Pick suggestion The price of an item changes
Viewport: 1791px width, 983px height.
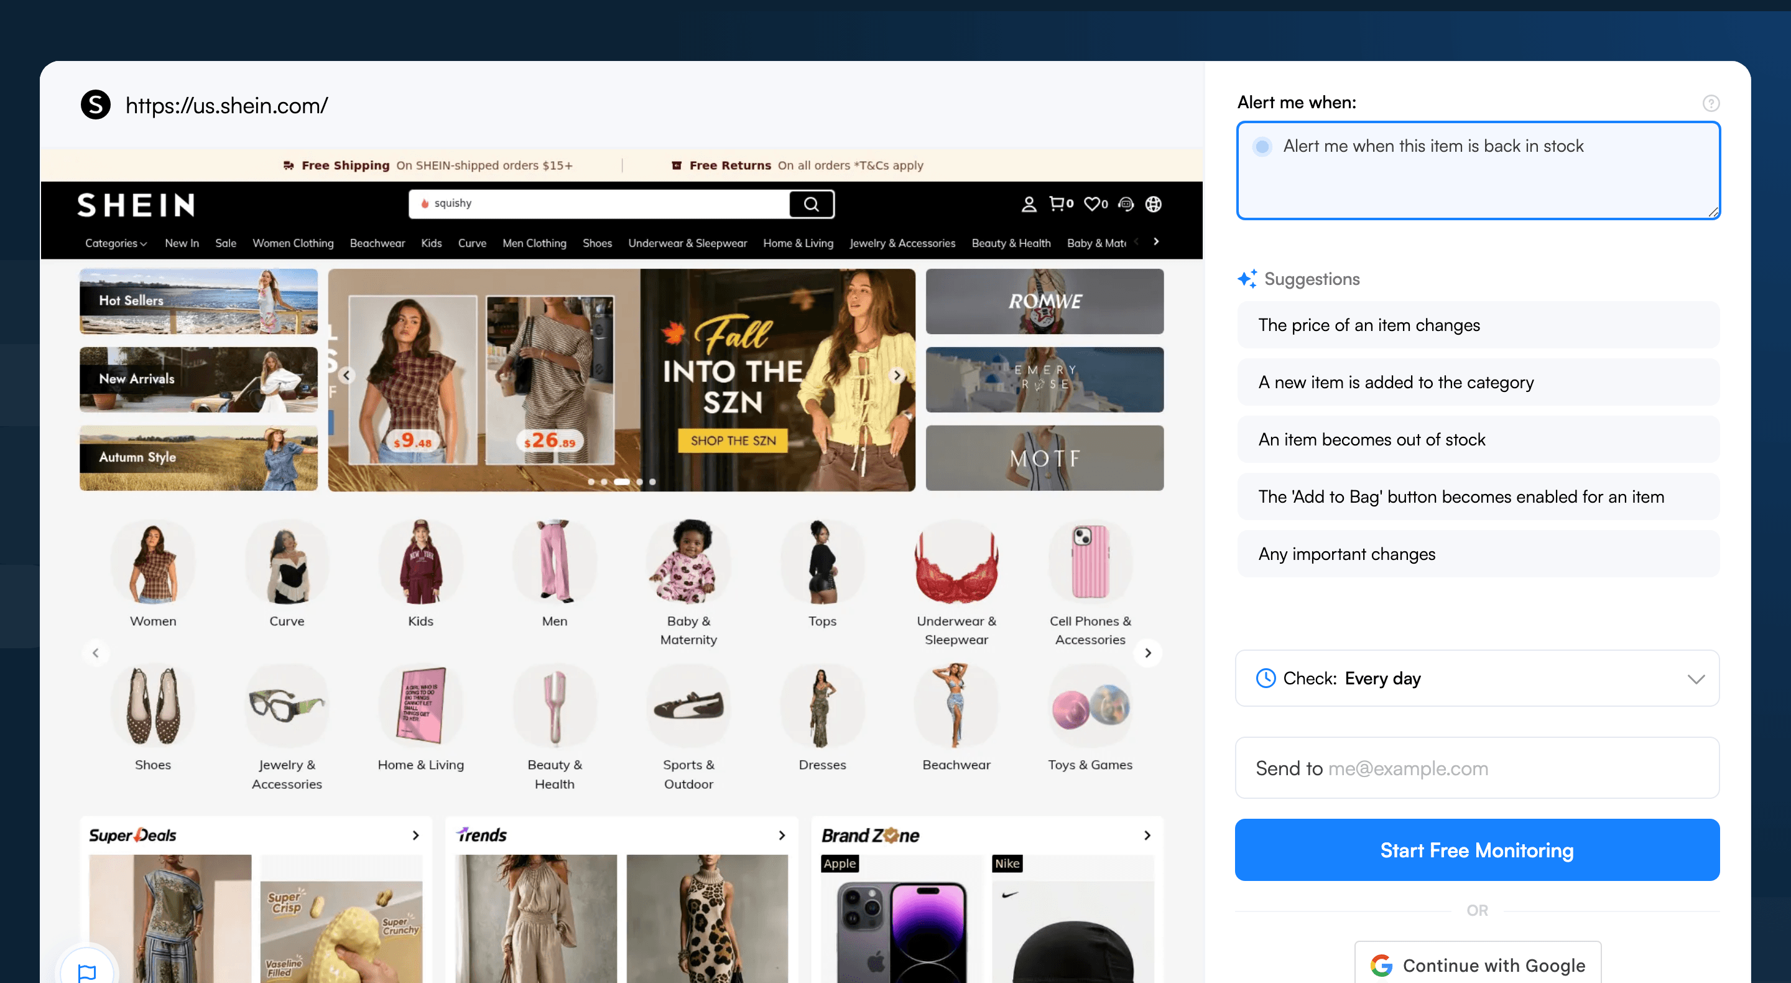click(x=1478, y=325)
